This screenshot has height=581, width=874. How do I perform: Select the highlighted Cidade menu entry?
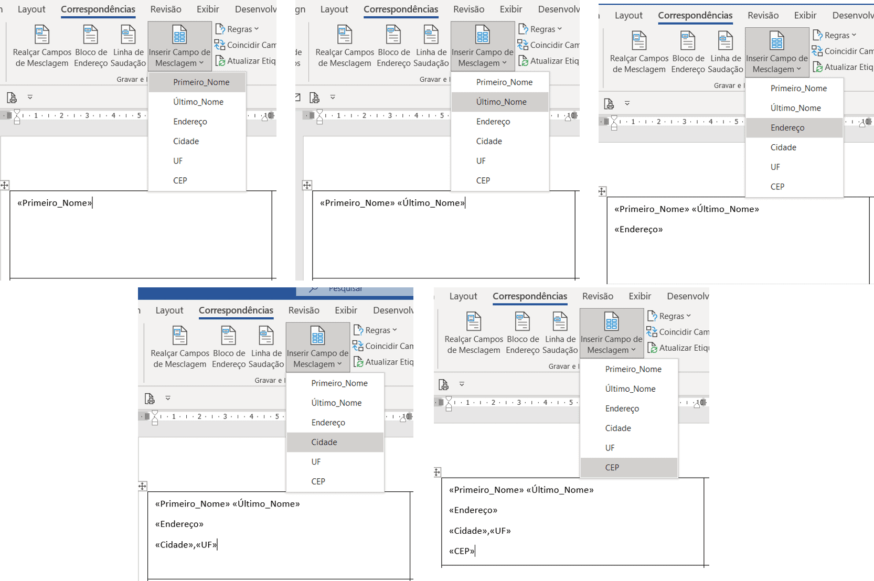pos(335,442)
